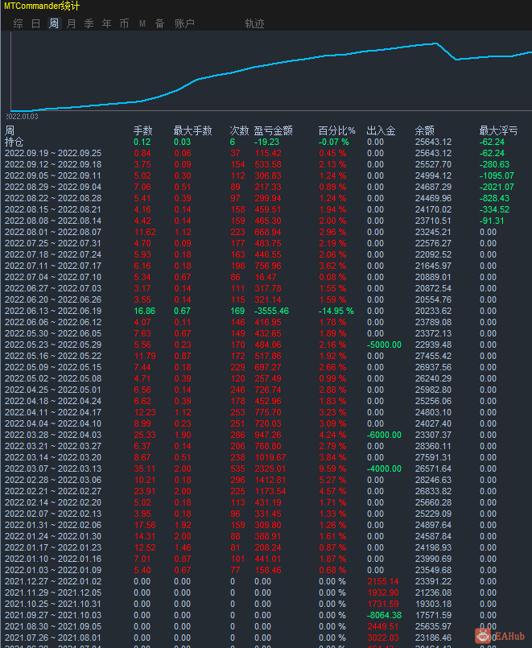
Task: Open the 轨迹 track tab
Action: tap(254, 23)
